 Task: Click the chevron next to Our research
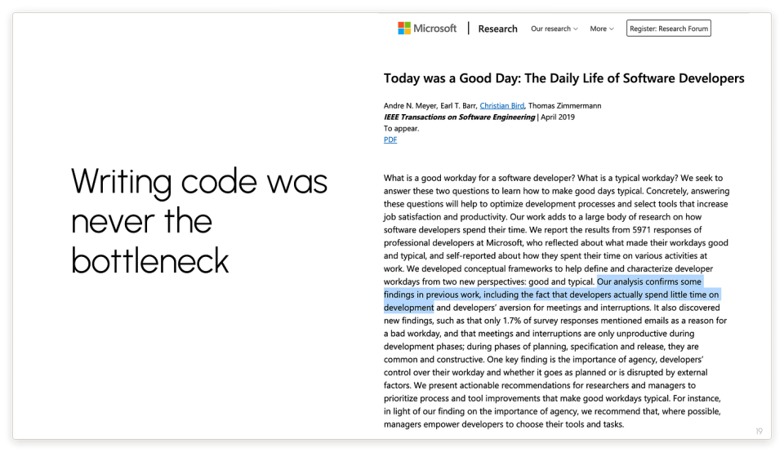(x=576, y=29)
